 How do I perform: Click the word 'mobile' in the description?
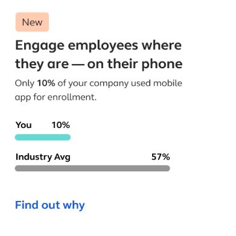point(168,83)
